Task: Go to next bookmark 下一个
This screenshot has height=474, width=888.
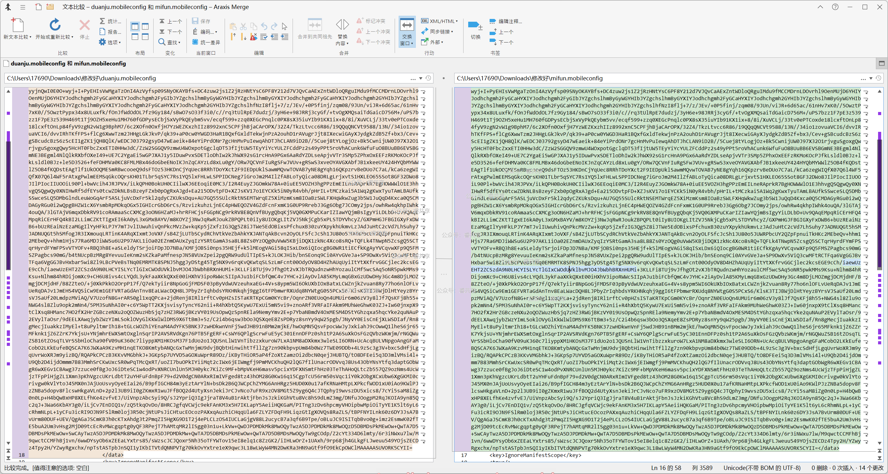Action: 502,42
